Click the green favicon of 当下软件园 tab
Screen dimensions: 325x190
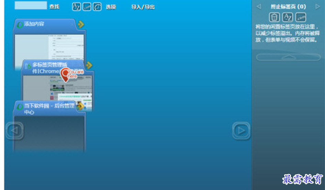pyautogui.click(x=20, y=107)
